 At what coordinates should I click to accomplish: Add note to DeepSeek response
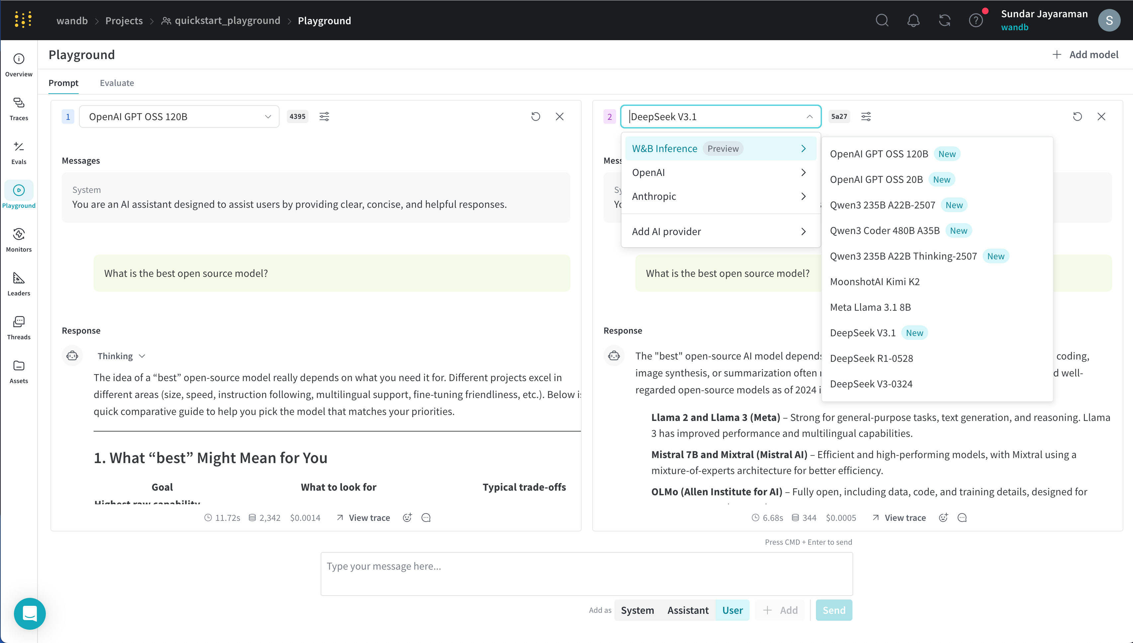(962, 518)
